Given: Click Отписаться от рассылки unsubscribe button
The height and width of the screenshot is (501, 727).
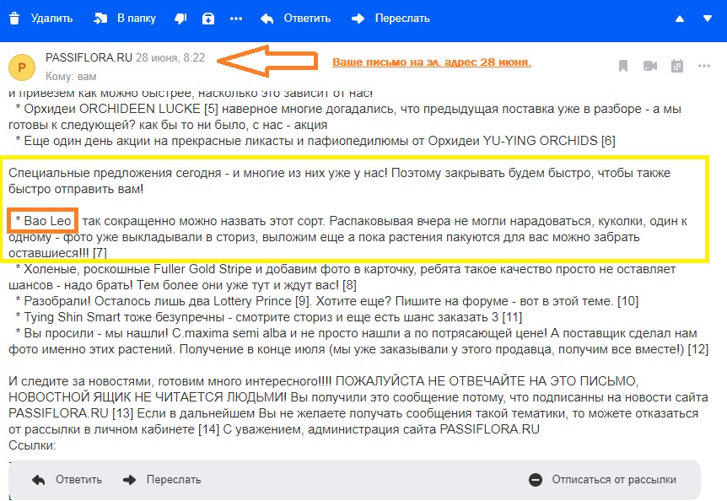Looking at the screenshot, I should 603,480.
